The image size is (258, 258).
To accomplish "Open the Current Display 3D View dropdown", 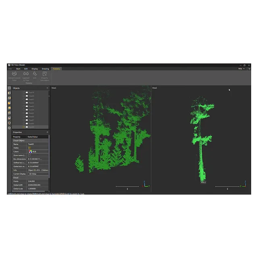I will click(37, 174).
